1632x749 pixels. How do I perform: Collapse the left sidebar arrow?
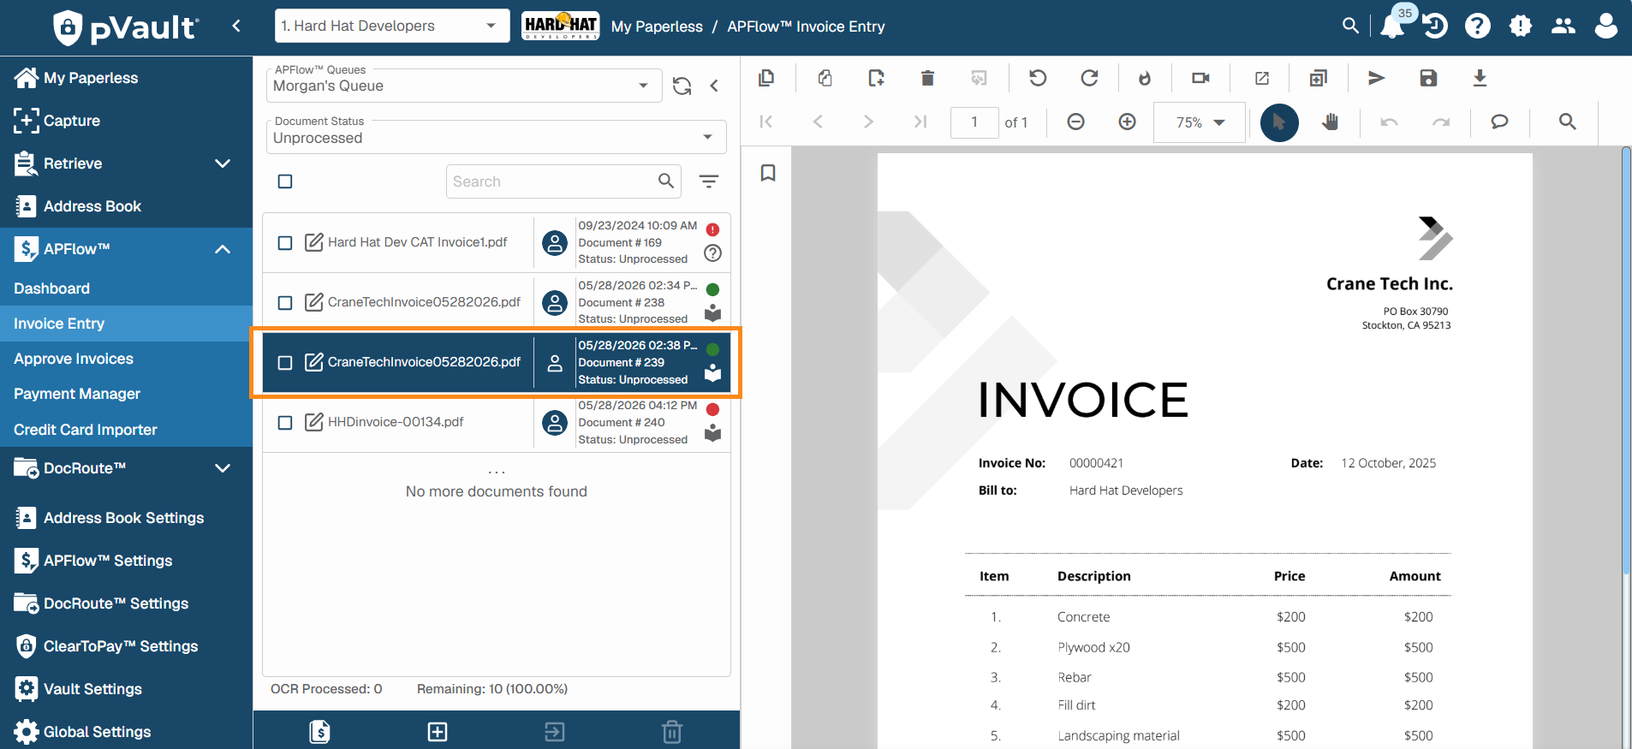(x=236, y=26)
